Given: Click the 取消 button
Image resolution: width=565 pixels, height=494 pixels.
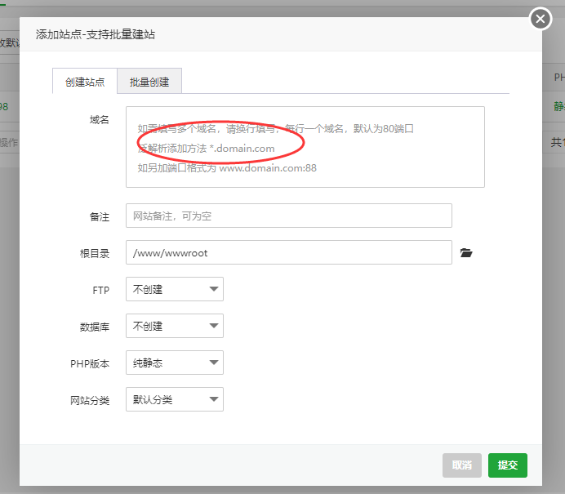Looking at the screenshot, I should (x=462, y=465).
